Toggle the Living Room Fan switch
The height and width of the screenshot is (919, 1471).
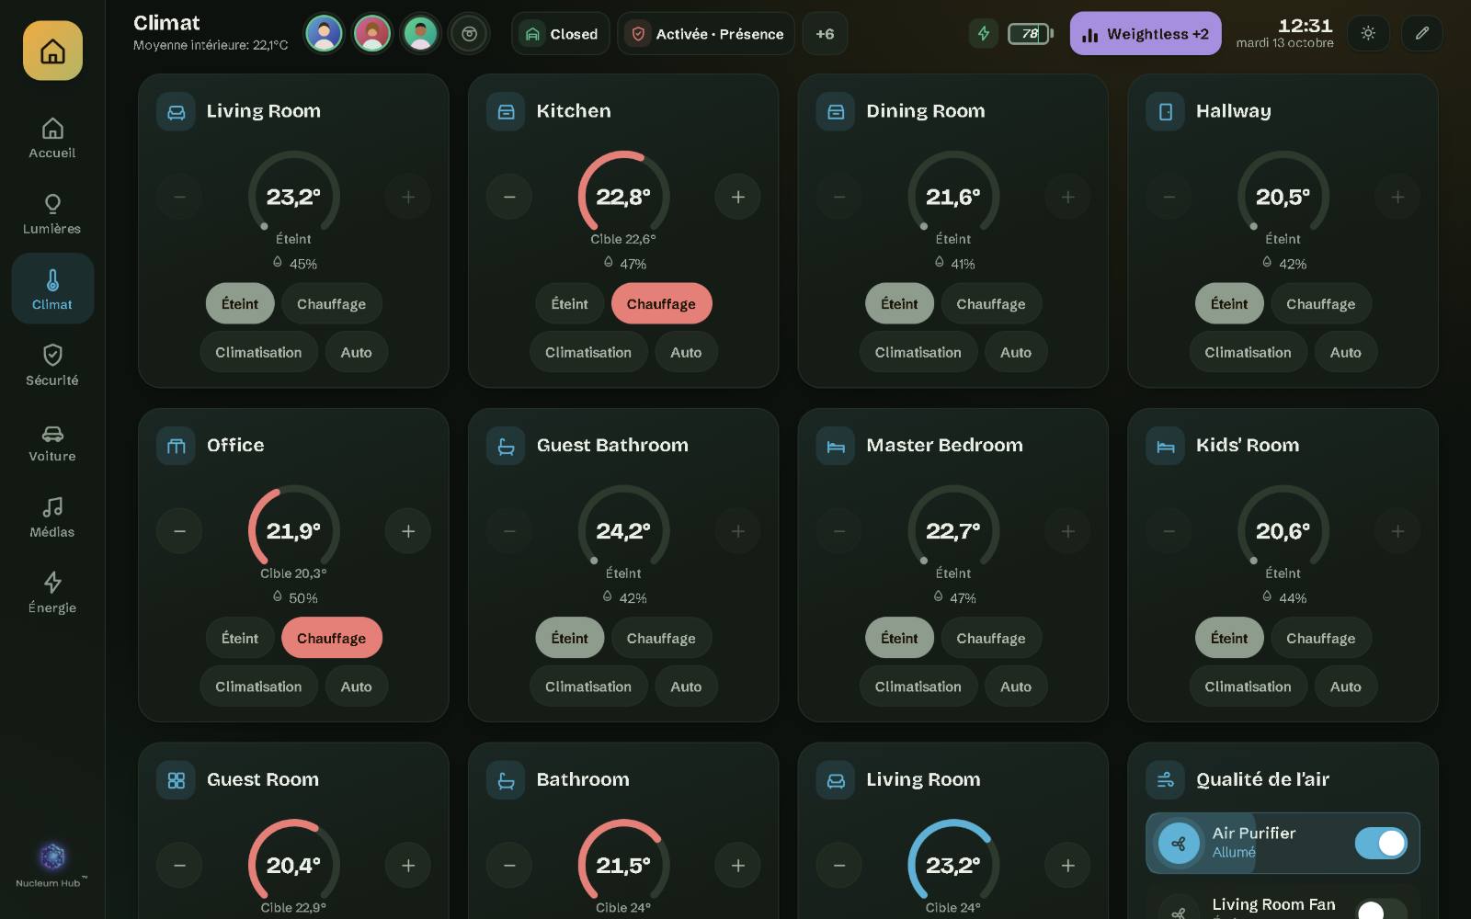[1381, 910]
